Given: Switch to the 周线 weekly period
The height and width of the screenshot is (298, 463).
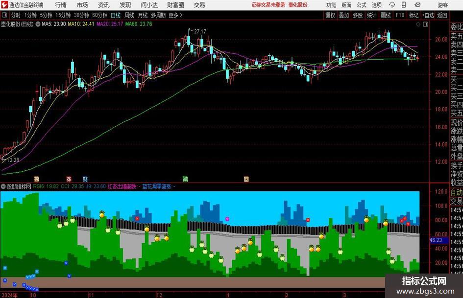Looking at the screenshot, I should coord(129,15).
